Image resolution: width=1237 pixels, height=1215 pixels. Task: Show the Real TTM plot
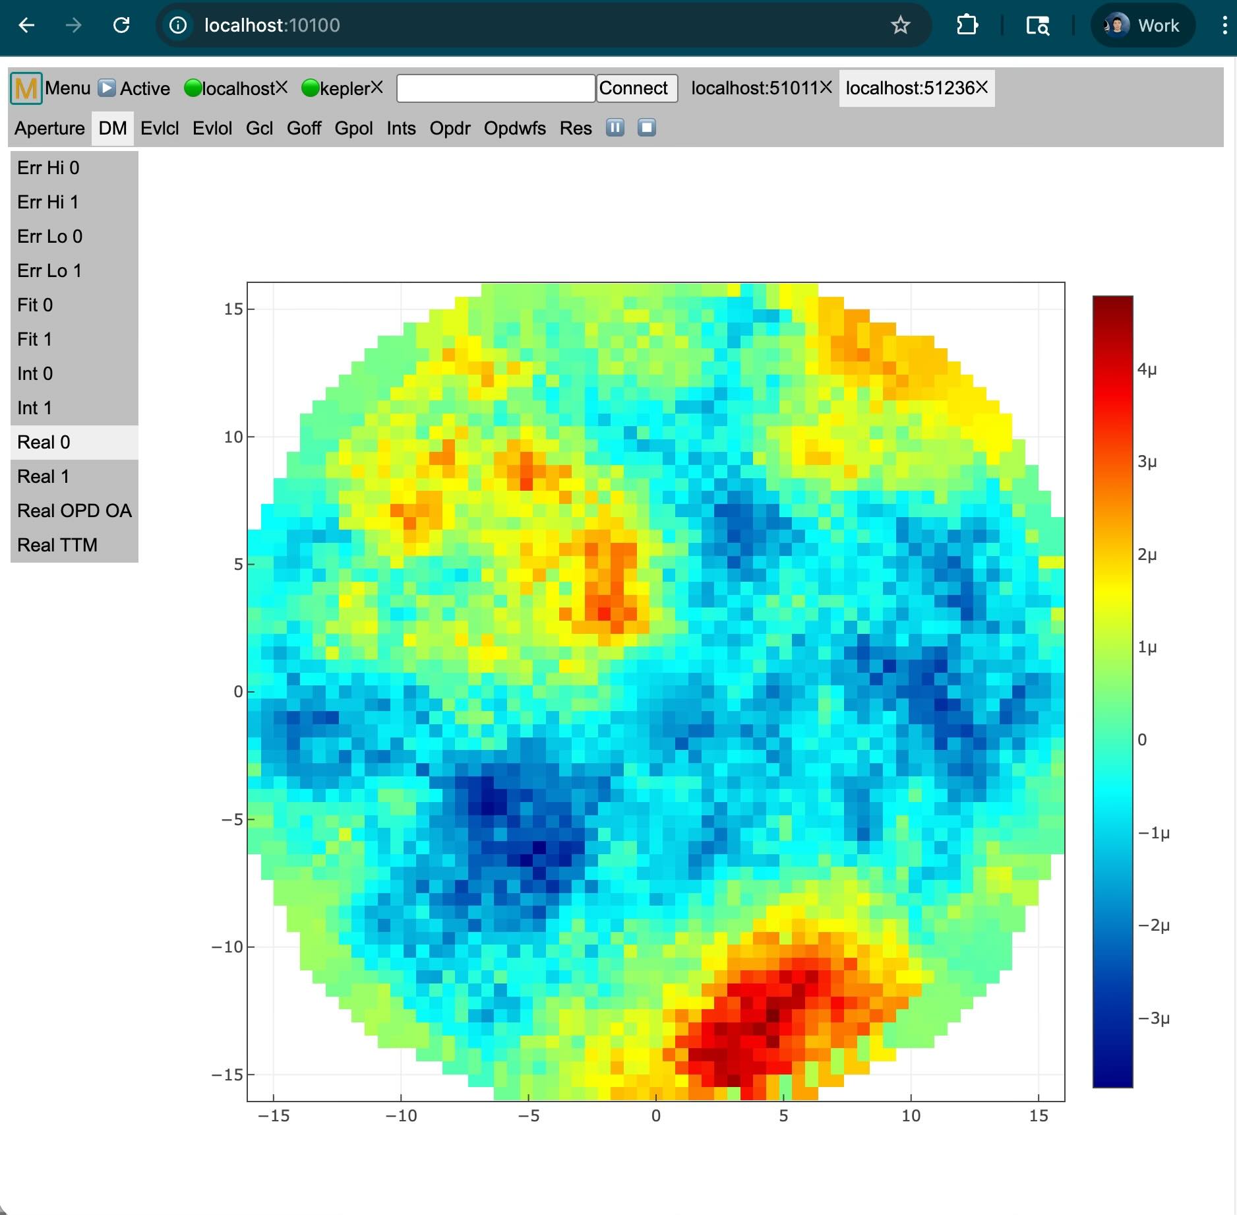tap(57, 545)
